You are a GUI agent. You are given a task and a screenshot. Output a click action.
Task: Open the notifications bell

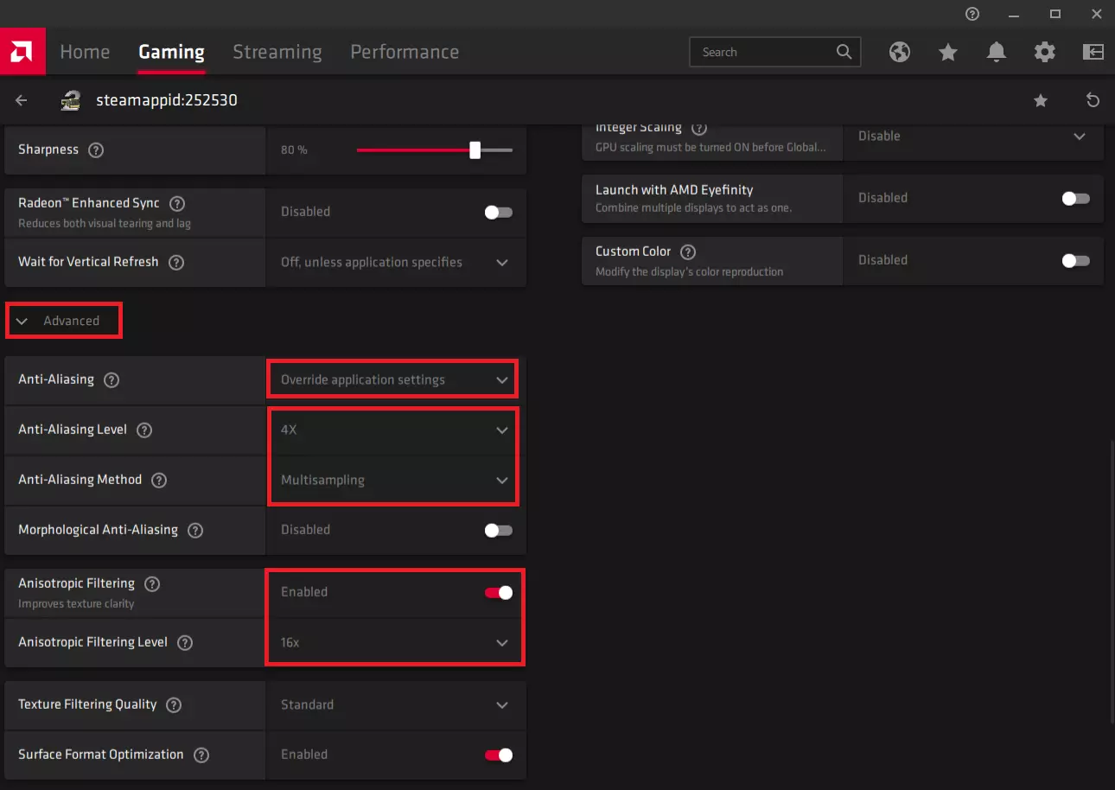997,52
